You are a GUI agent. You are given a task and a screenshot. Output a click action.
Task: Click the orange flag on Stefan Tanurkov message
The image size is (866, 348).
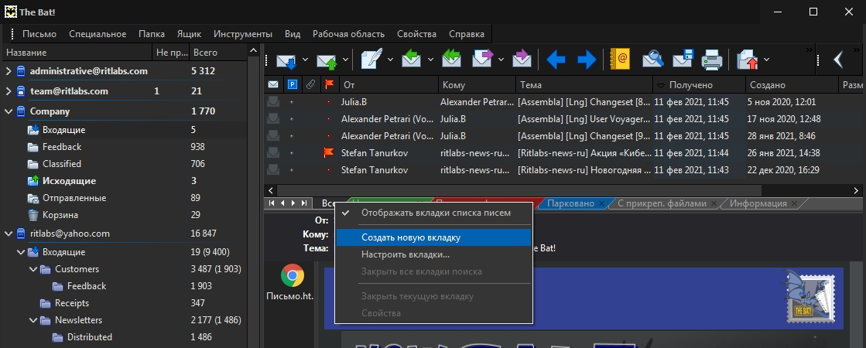point(329,153)
